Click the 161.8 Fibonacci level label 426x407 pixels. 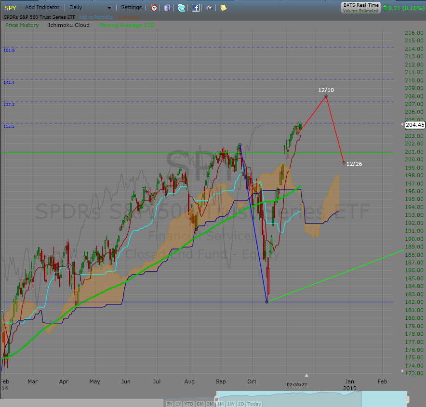[9, 50]
